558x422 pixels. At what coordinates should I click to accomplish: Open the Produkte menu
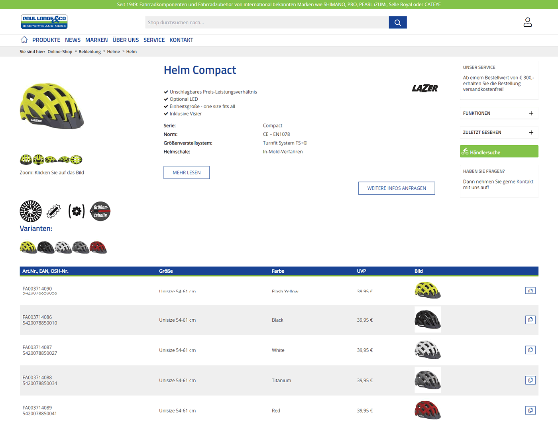(46, 40)
